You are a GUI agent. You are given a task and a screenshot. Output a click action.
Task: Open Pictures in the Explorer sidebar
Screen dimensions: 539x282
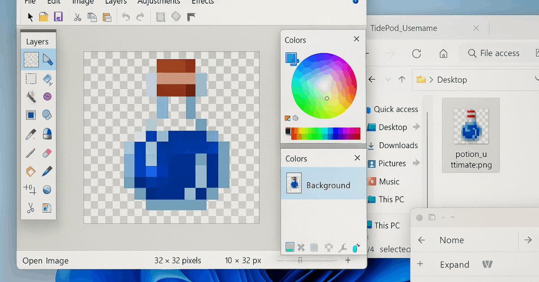tap(393, 163)
